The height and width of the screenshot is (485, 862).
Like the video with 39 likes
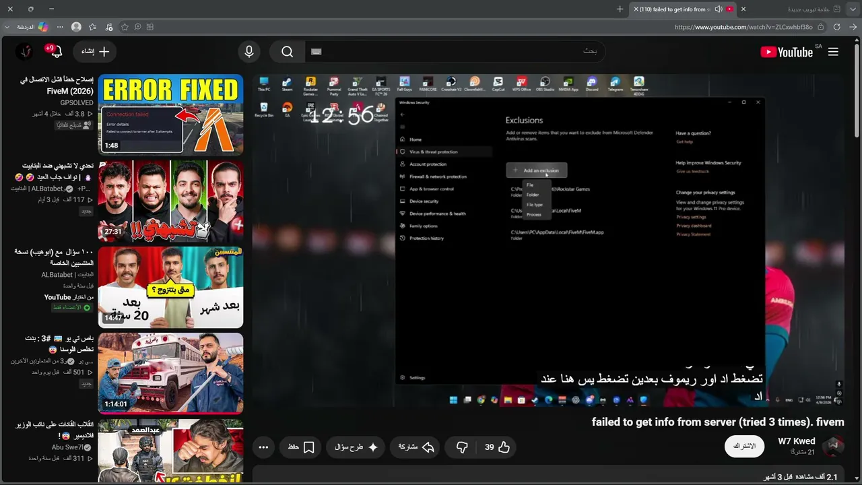click(x=498, y=447)
